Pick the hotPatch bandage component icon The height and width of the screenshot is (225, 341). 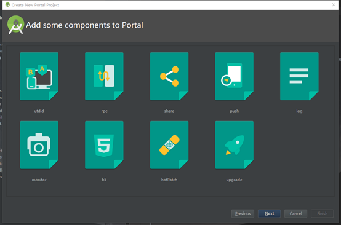tap(169, 145)
